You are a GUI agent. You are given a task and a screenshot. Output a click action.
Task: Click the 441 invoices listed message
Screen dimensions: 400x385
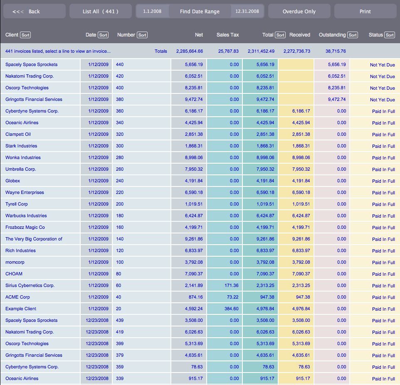pyautogui.click(x=58, y=51)
